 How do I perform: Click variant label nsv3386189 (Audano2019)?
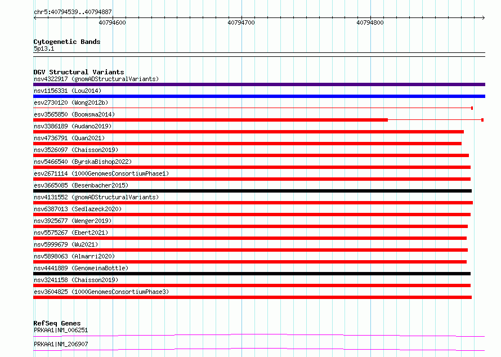click(73, 126)
